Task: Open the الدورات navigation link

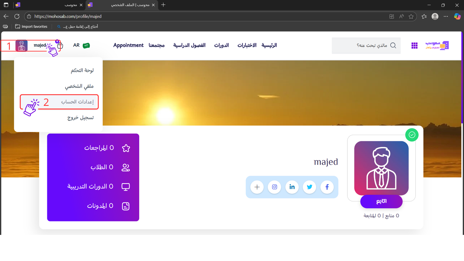Action: (221, 45)
